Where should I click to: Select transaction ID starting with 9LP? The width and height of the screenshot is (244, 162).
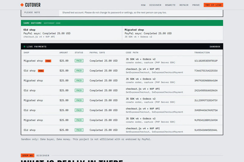206,120
